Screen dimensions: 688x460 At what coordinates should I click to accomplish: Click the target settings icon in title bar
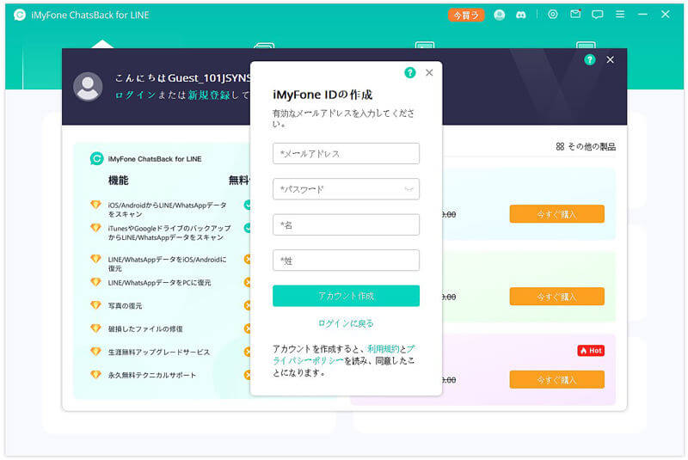553,15
